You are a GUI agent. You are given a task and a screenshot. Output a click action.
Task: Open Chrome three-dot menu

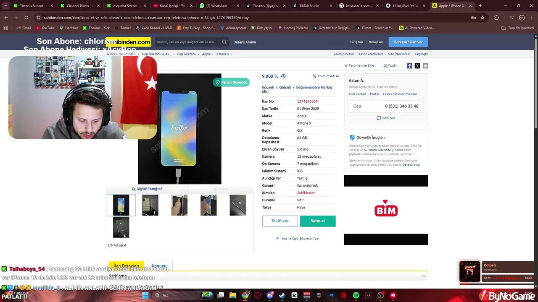(x=532, y=18)
